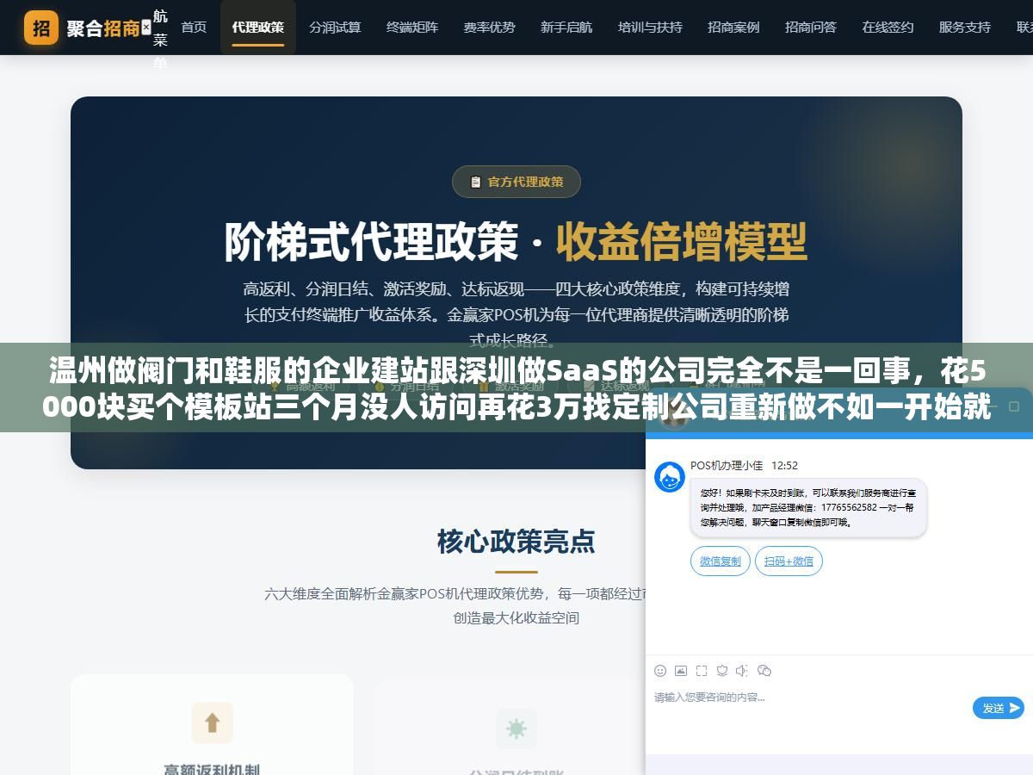Click the POS机办理小佳 sender name
Image resolution: width=1033 pixels, height=775 pixels.
(x=727, y=466)
